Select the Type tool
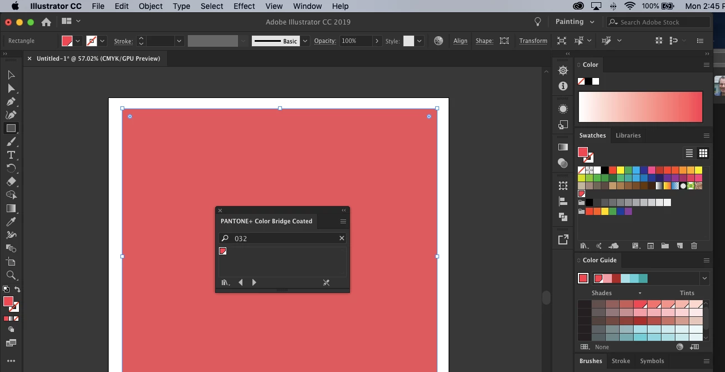The height and width of the screenshot is (372, 725). 11,155
